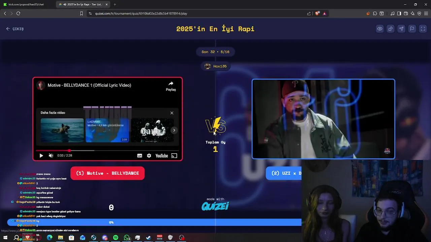Switch to the kick.com chat popout tab
Image resolution: width=431 pixels, height=242 pixels.
click(27, 4)
